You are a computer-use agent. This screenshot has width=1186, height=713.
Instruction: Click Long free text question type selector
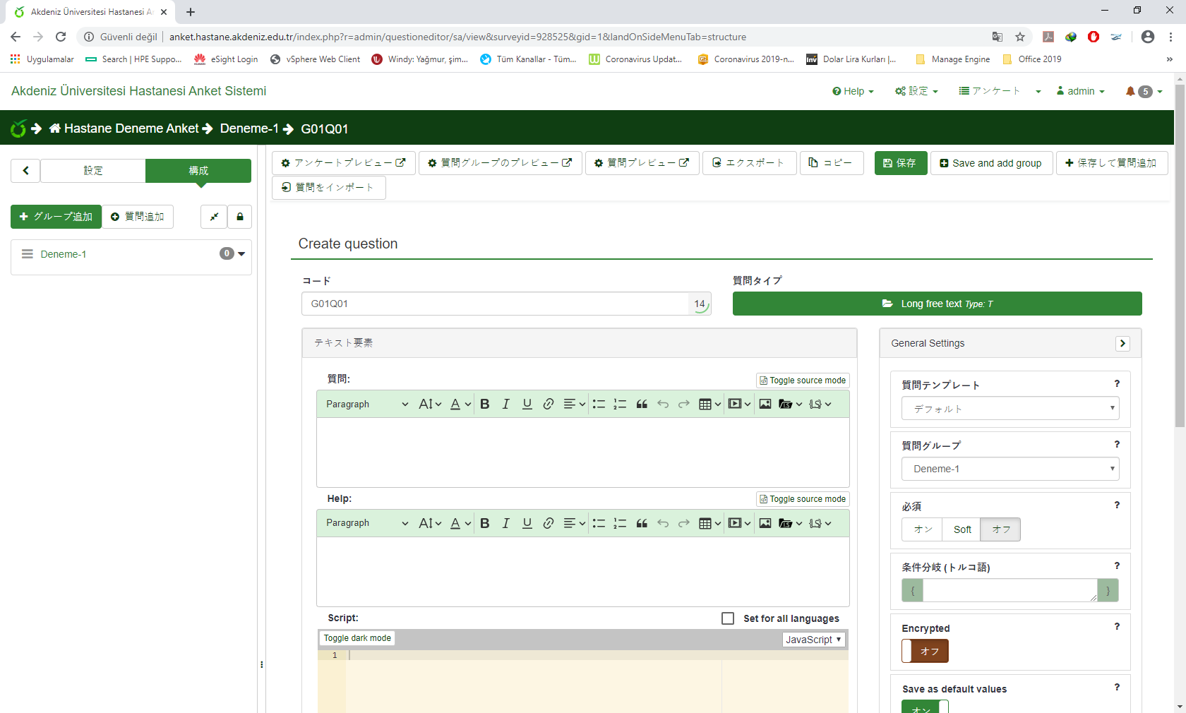click(x=937, y=304)
